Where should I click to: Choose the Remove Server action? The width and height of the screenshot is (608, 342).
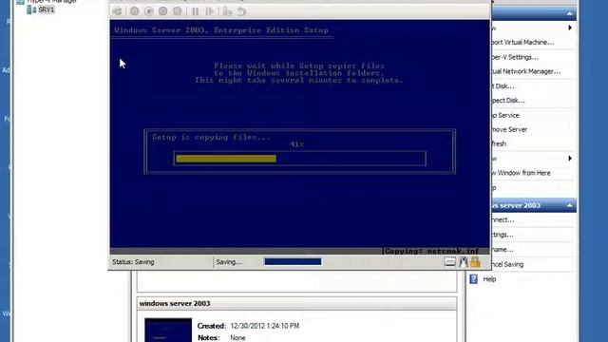point(509,129)
